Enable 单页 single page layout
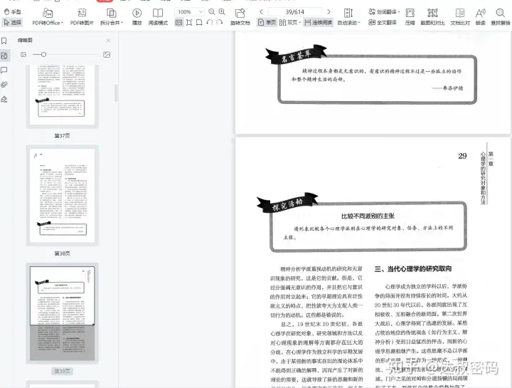The image size is (512, 388). (x=267, y=22)
